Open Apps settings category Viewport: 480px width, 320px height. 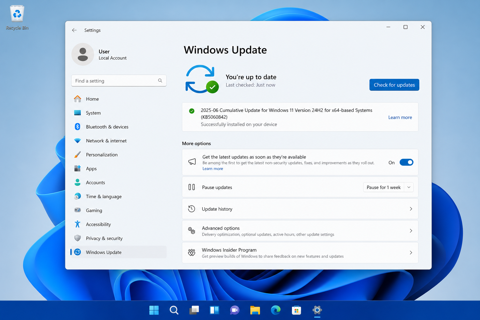coord(119,168)
